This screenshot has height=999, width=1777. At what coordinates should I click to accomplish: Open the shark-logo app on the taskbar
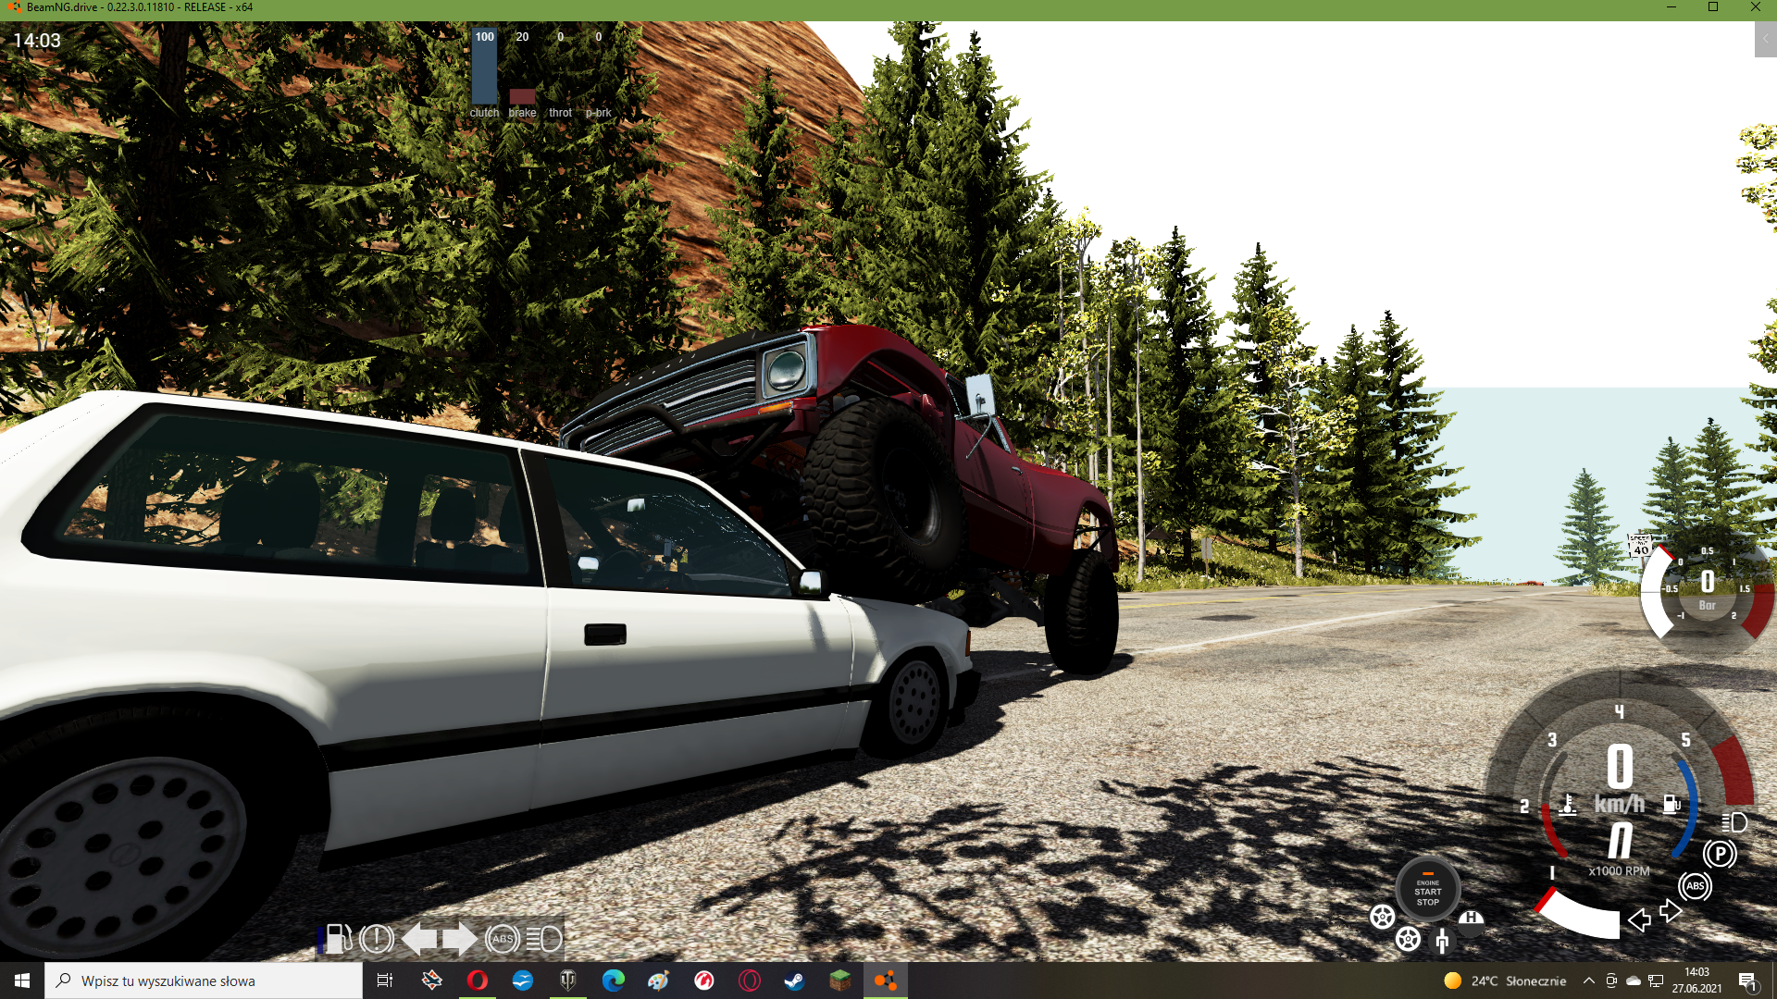pos(432,980)
